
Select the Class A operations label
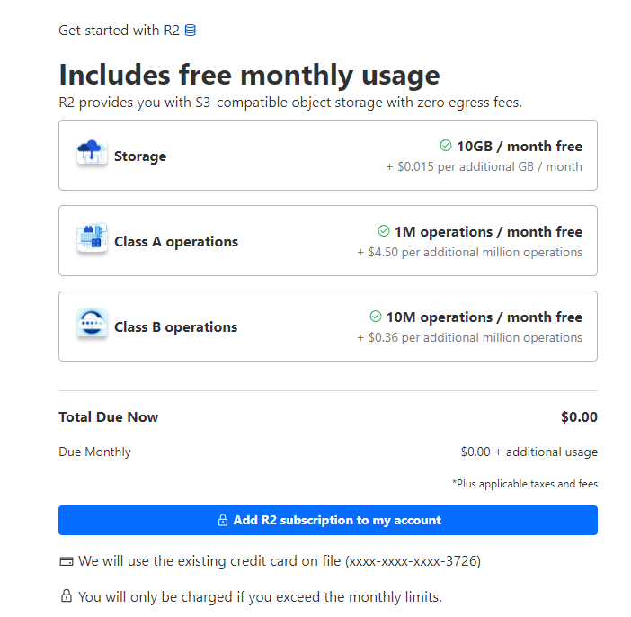[x=176, y=242]
